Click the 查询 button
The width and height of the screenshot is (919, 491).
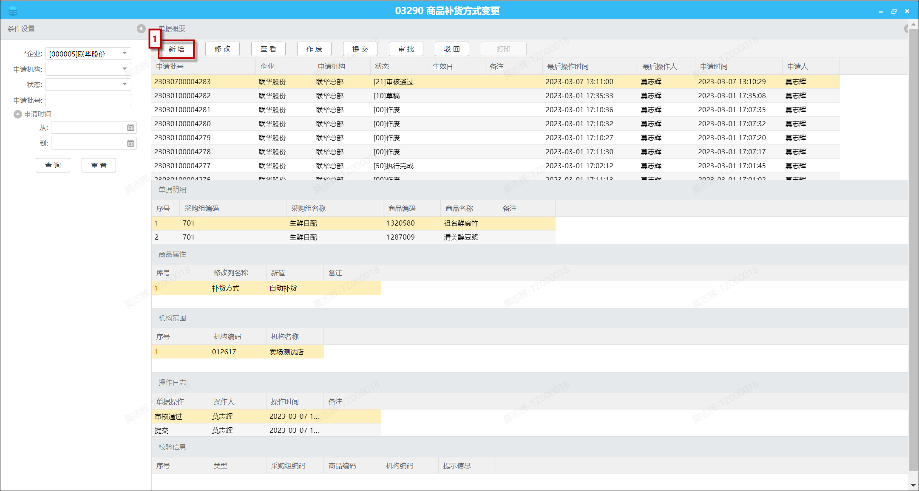coord(53,165)
